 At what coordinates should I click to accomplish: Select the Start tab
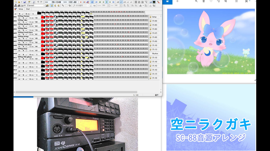pyautogui.click(x=28, y=9)
